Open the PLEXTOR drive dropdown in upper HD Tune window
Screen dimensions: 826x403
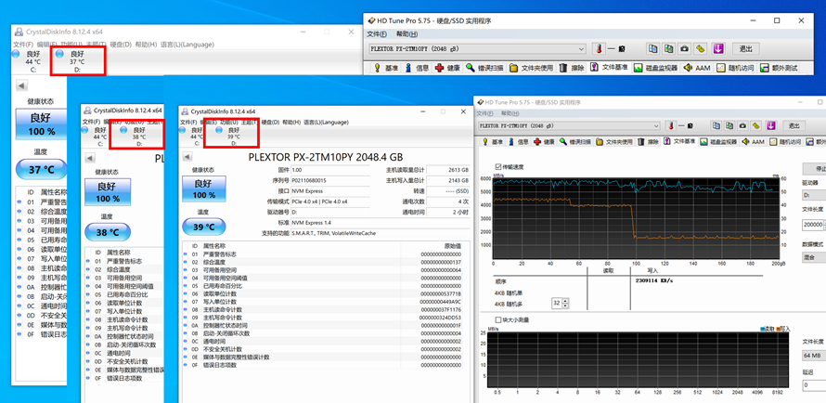pos(581,48)
